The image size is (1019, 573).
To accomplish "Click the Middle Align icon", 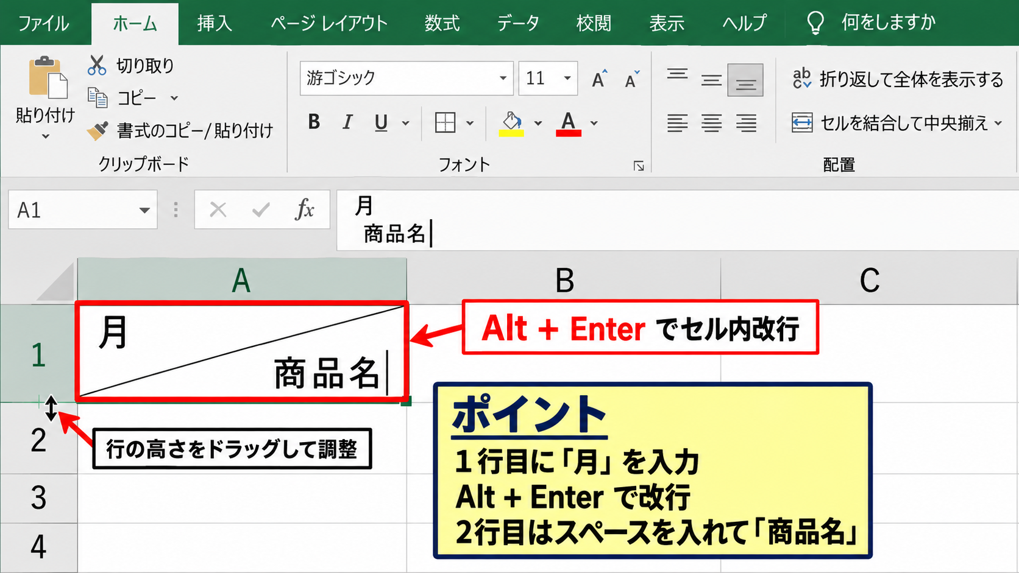I will [711, 80].
